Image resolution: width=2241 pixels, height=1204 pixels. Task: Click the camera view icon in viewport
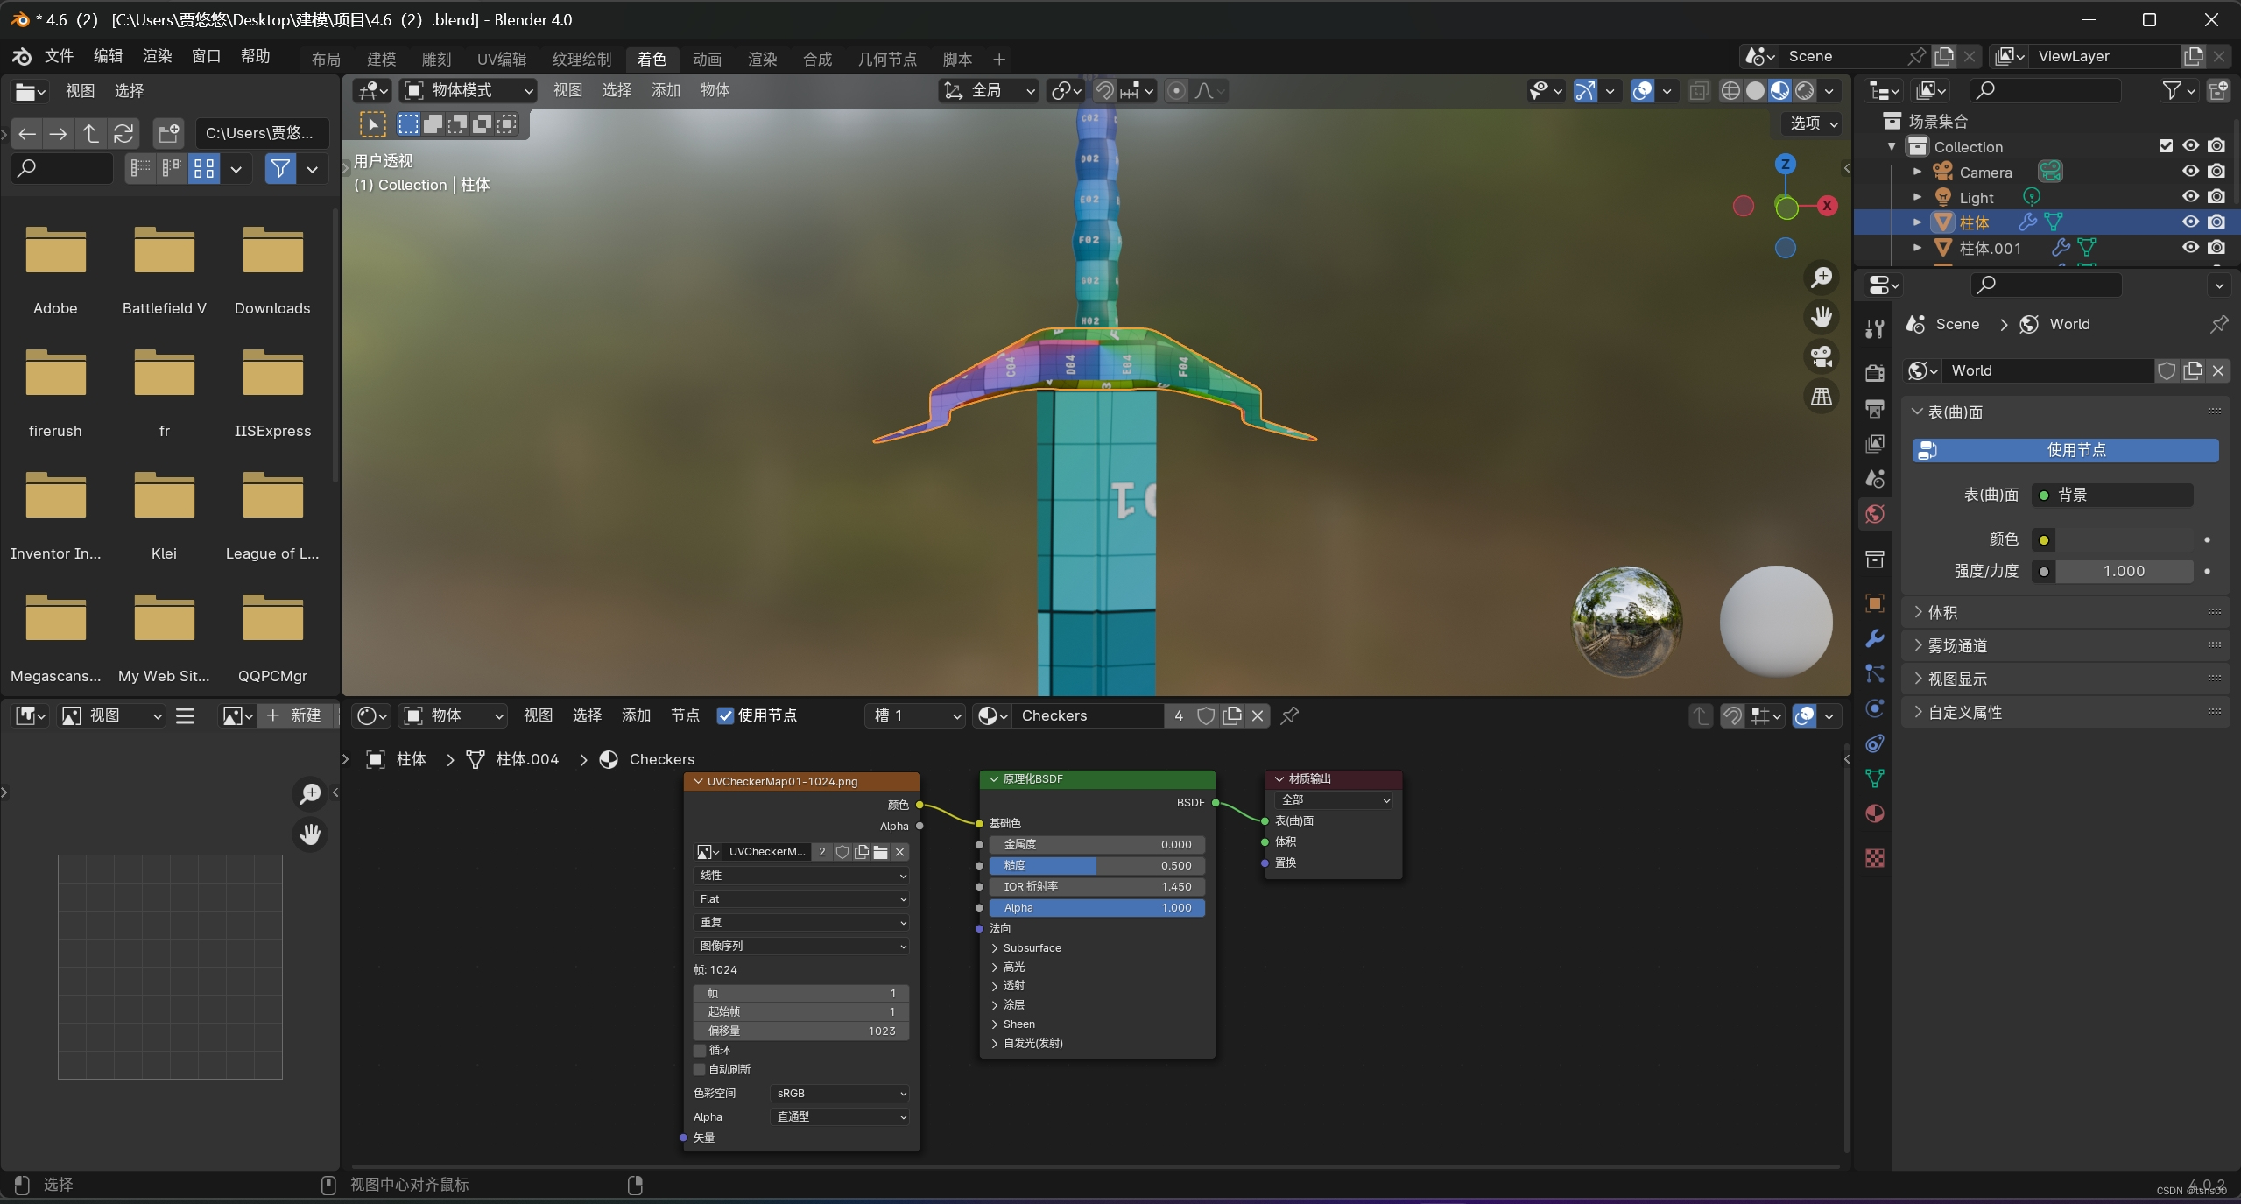[x=1822, y=356]
